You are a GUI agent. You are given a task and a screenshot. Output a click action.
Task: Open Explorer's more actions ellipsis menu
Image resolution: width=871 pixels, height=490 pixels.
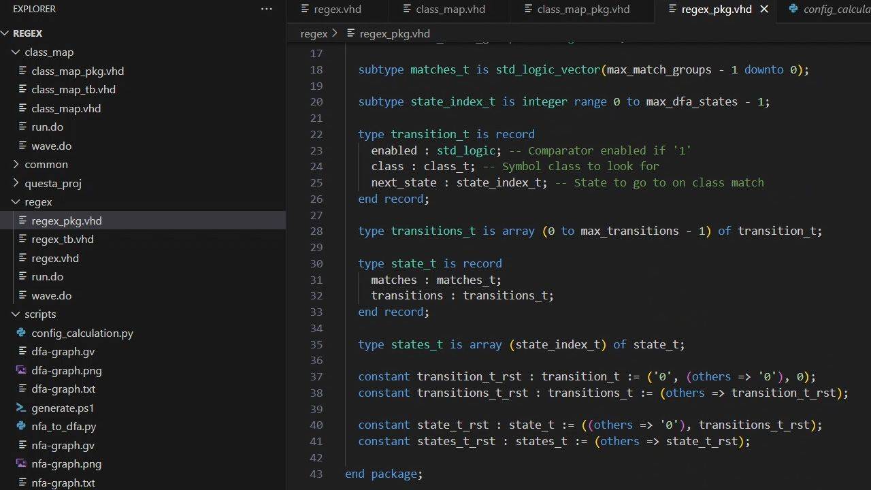(x=267, y=9)
